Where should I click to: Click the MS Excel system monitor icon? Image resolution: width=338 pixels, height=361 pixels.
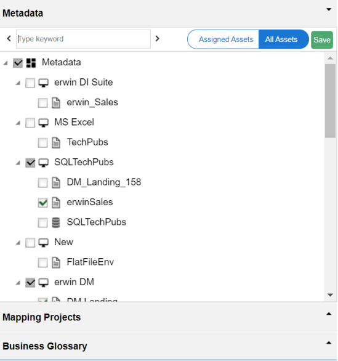click(x=43, y=123)
